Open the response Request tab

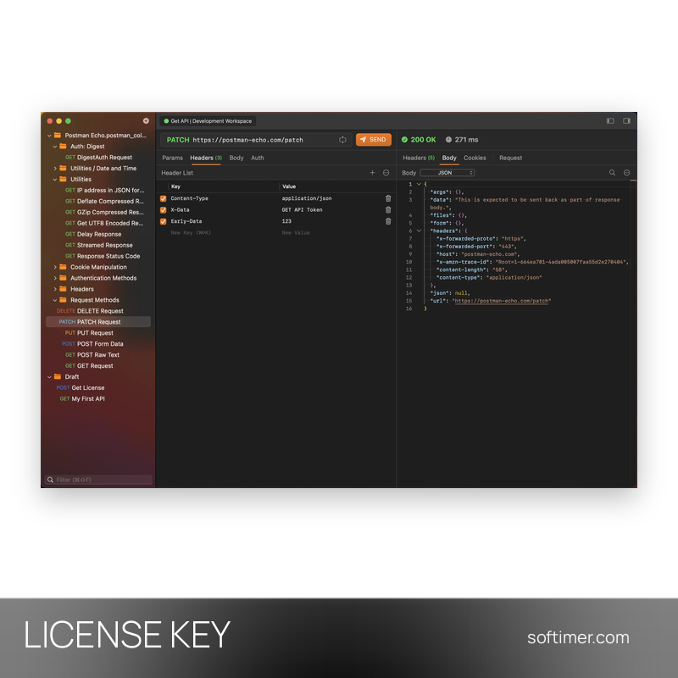pos(510,158)
